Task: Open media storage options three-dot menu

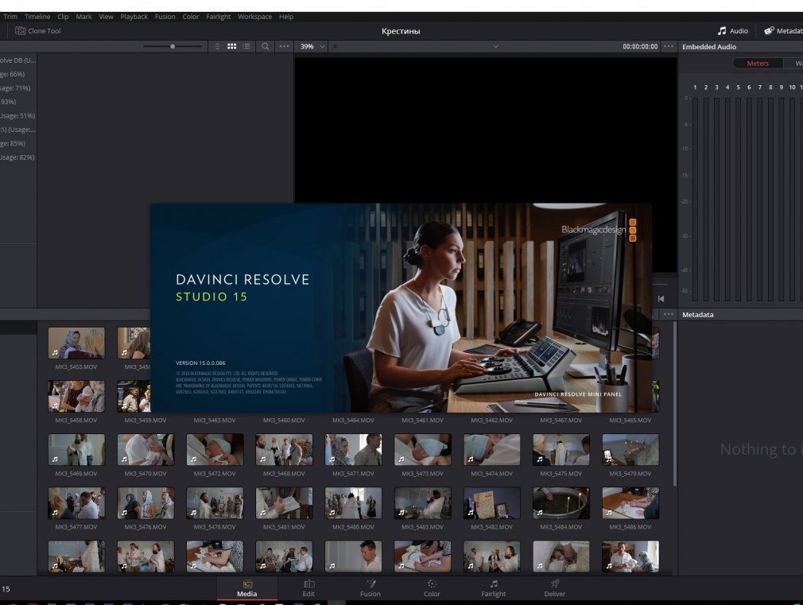Action: click(x=284, y=46)
